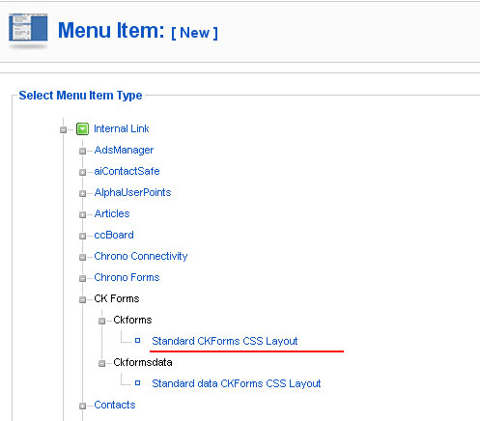Expand the Articles node
The height and width of the screenshot is (421, 480).
[82, 214]
